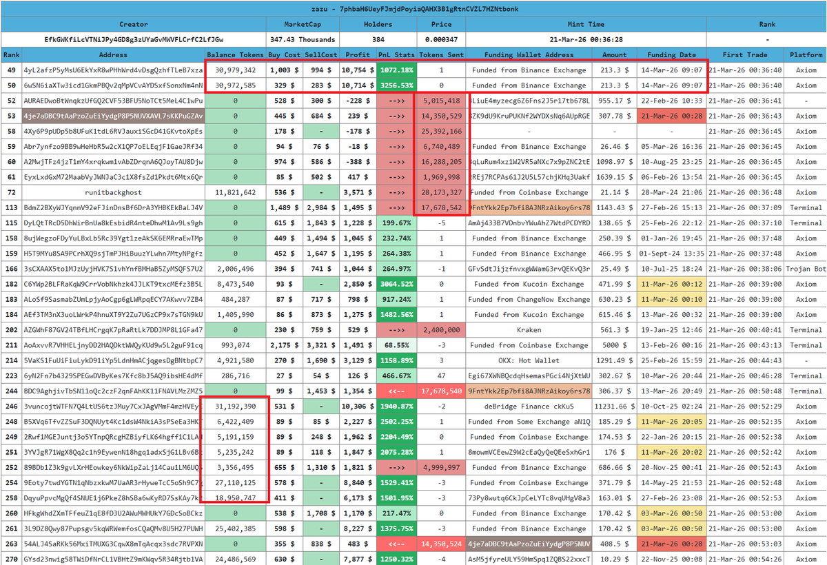Image resolution: width=827 pixels, height=565 pixels.
Task: Click the PnL value 3256.53%
Action: tap(396, 85)
